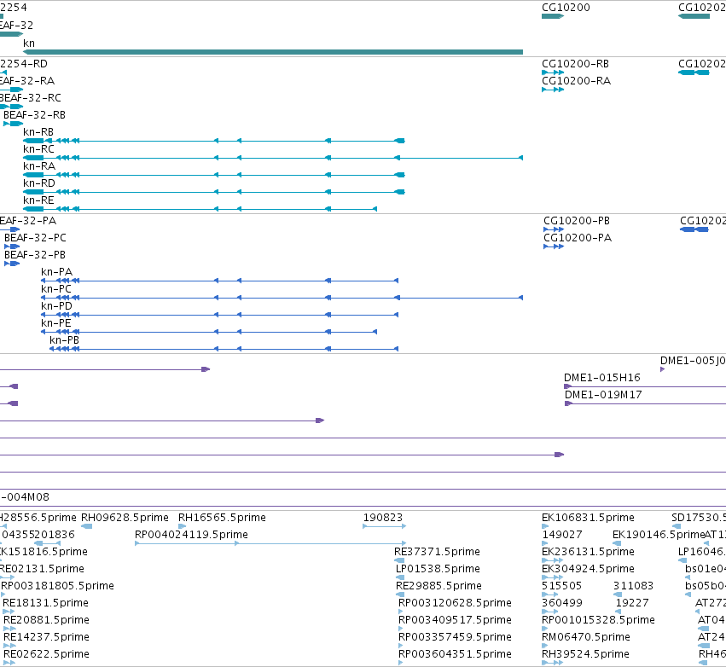Click the BEAF-32-RB transcript label
Viewport: 726px width, 667px height.
point(34,115)
